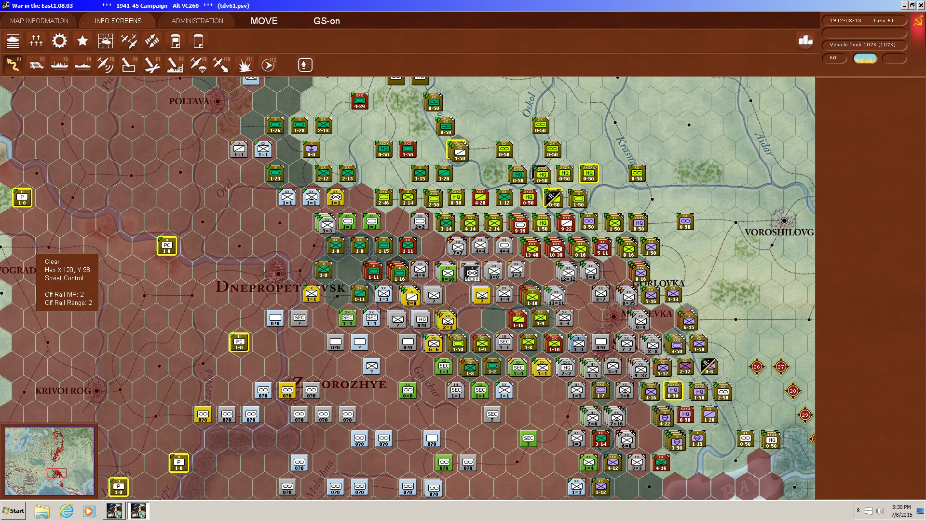Click victory marker number 29
This screenshot has width=926, height=521.
(x=805, y=415)
